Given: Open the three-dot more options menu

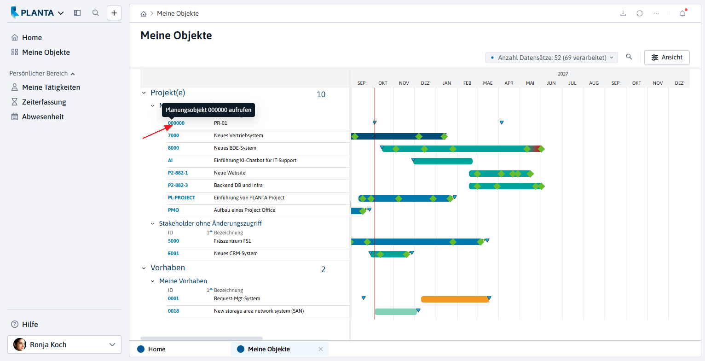Looking at the screenshot, I should pos(656,13).
